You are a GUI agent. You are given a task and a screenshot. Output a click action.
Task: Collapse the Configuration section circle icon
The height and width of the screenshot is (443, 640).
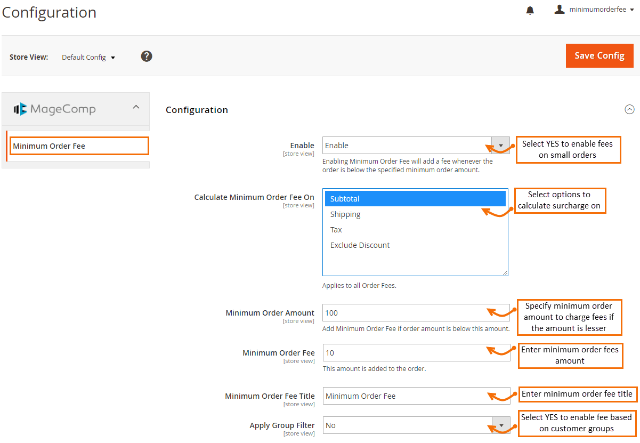[629, 109]
